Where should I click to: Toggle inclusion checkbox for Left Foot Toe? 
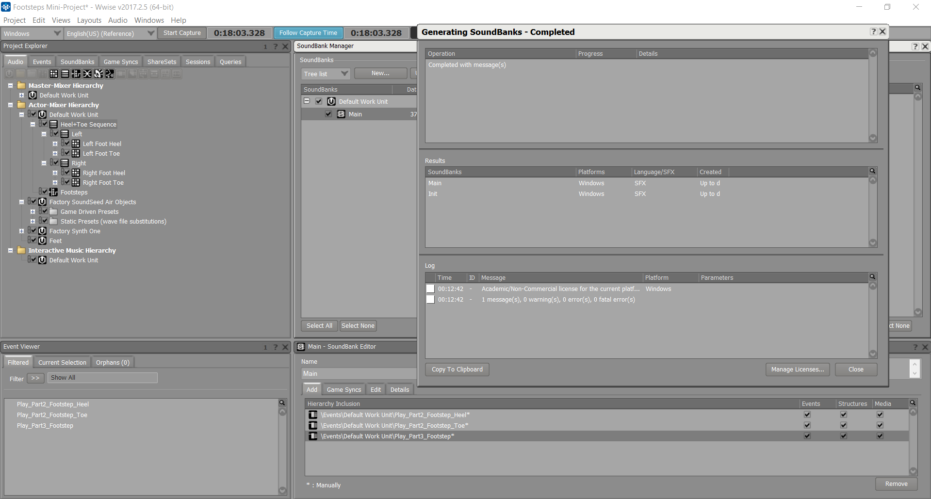tap(67, 153)
